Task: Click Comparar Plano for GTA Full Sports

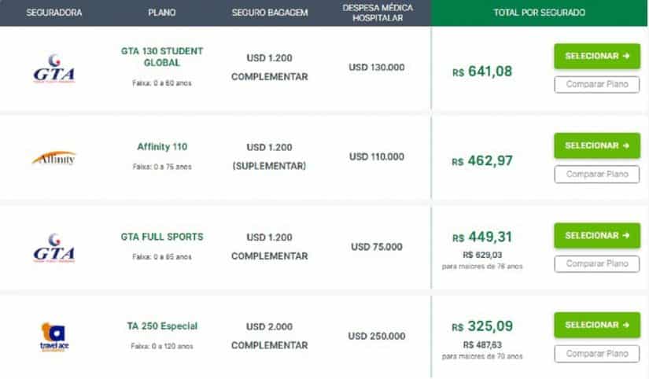Action: point(597,263)
